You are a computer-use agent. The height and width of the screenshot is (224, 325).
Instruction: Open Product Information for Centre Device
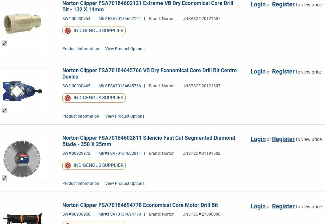pos(81,116)
